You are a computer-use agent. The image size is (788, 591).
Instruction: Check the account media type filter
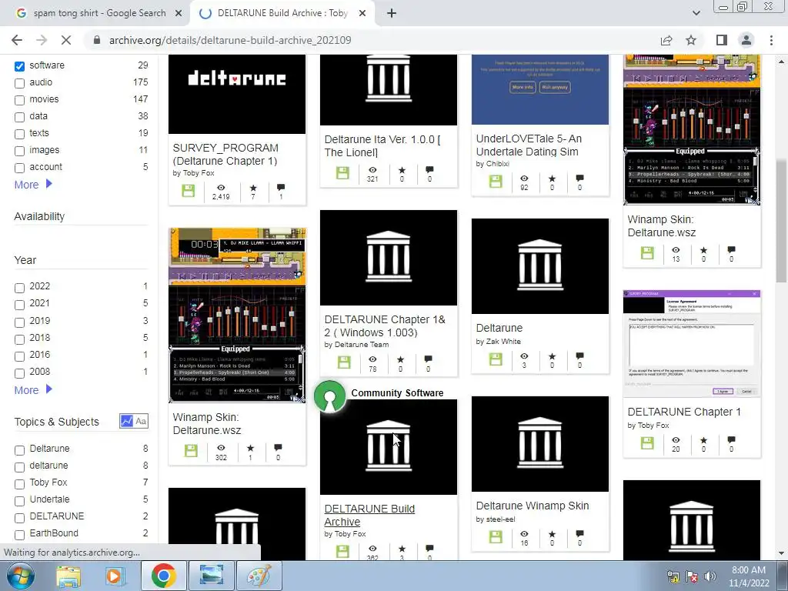tap(19, 168)
